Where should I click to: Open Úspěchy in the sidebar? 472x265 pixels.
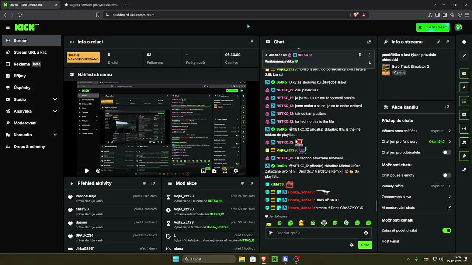point(31,88)
